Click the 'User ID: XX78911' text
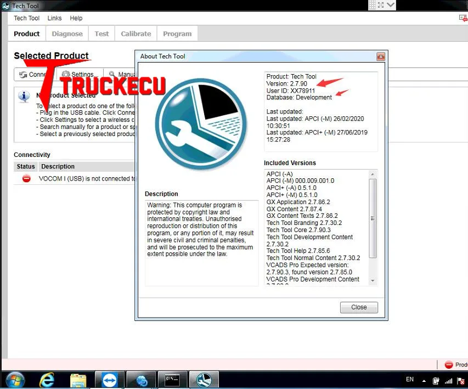The width and height of the screenshot is (468, 389). (x=290, y=91)
